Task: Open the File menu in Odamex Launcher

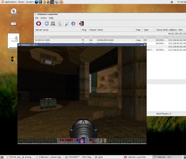Action: click(37, 18)
